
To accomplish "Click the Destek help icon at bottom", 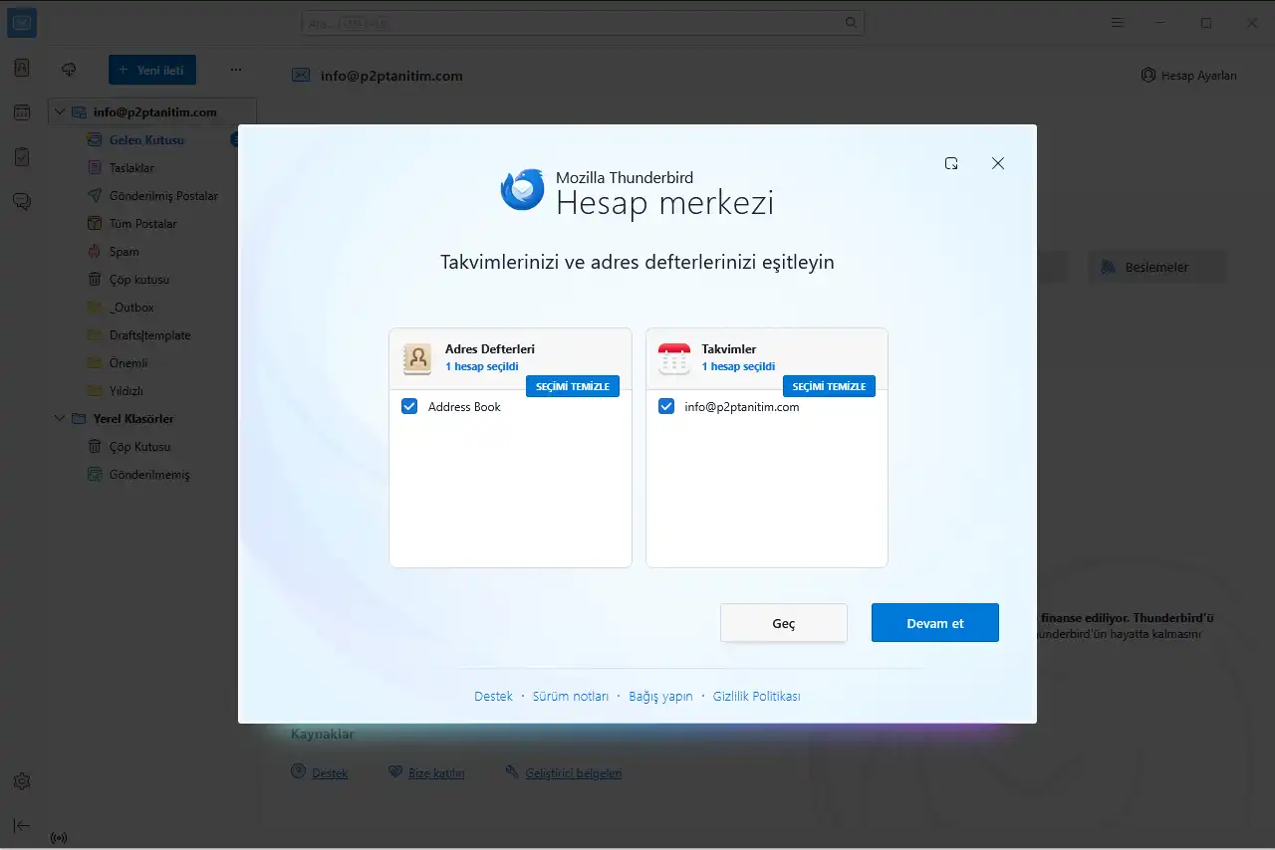I will [x=298, y=772].
